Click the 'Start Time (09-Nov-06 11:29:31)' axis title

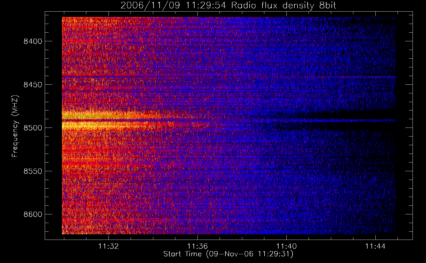[x=228, y=254]
